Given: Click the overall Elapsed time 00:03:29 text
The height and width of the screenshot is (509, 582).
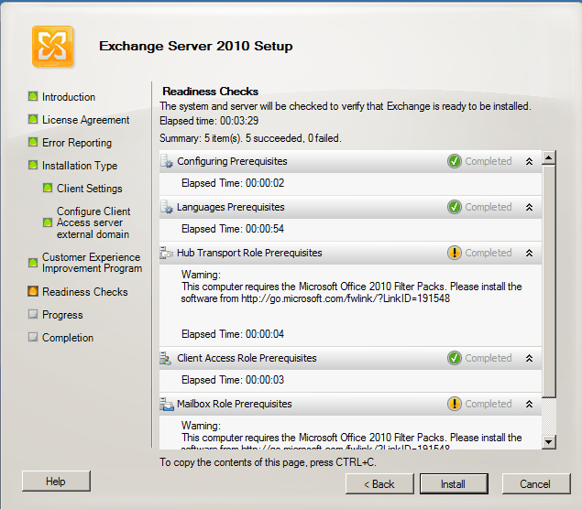Looking at the screenshot, I should (209, 121).
